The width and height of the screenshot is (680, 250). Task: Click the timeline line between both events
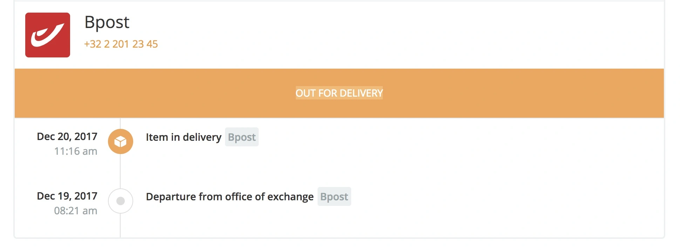pos(120,172)
